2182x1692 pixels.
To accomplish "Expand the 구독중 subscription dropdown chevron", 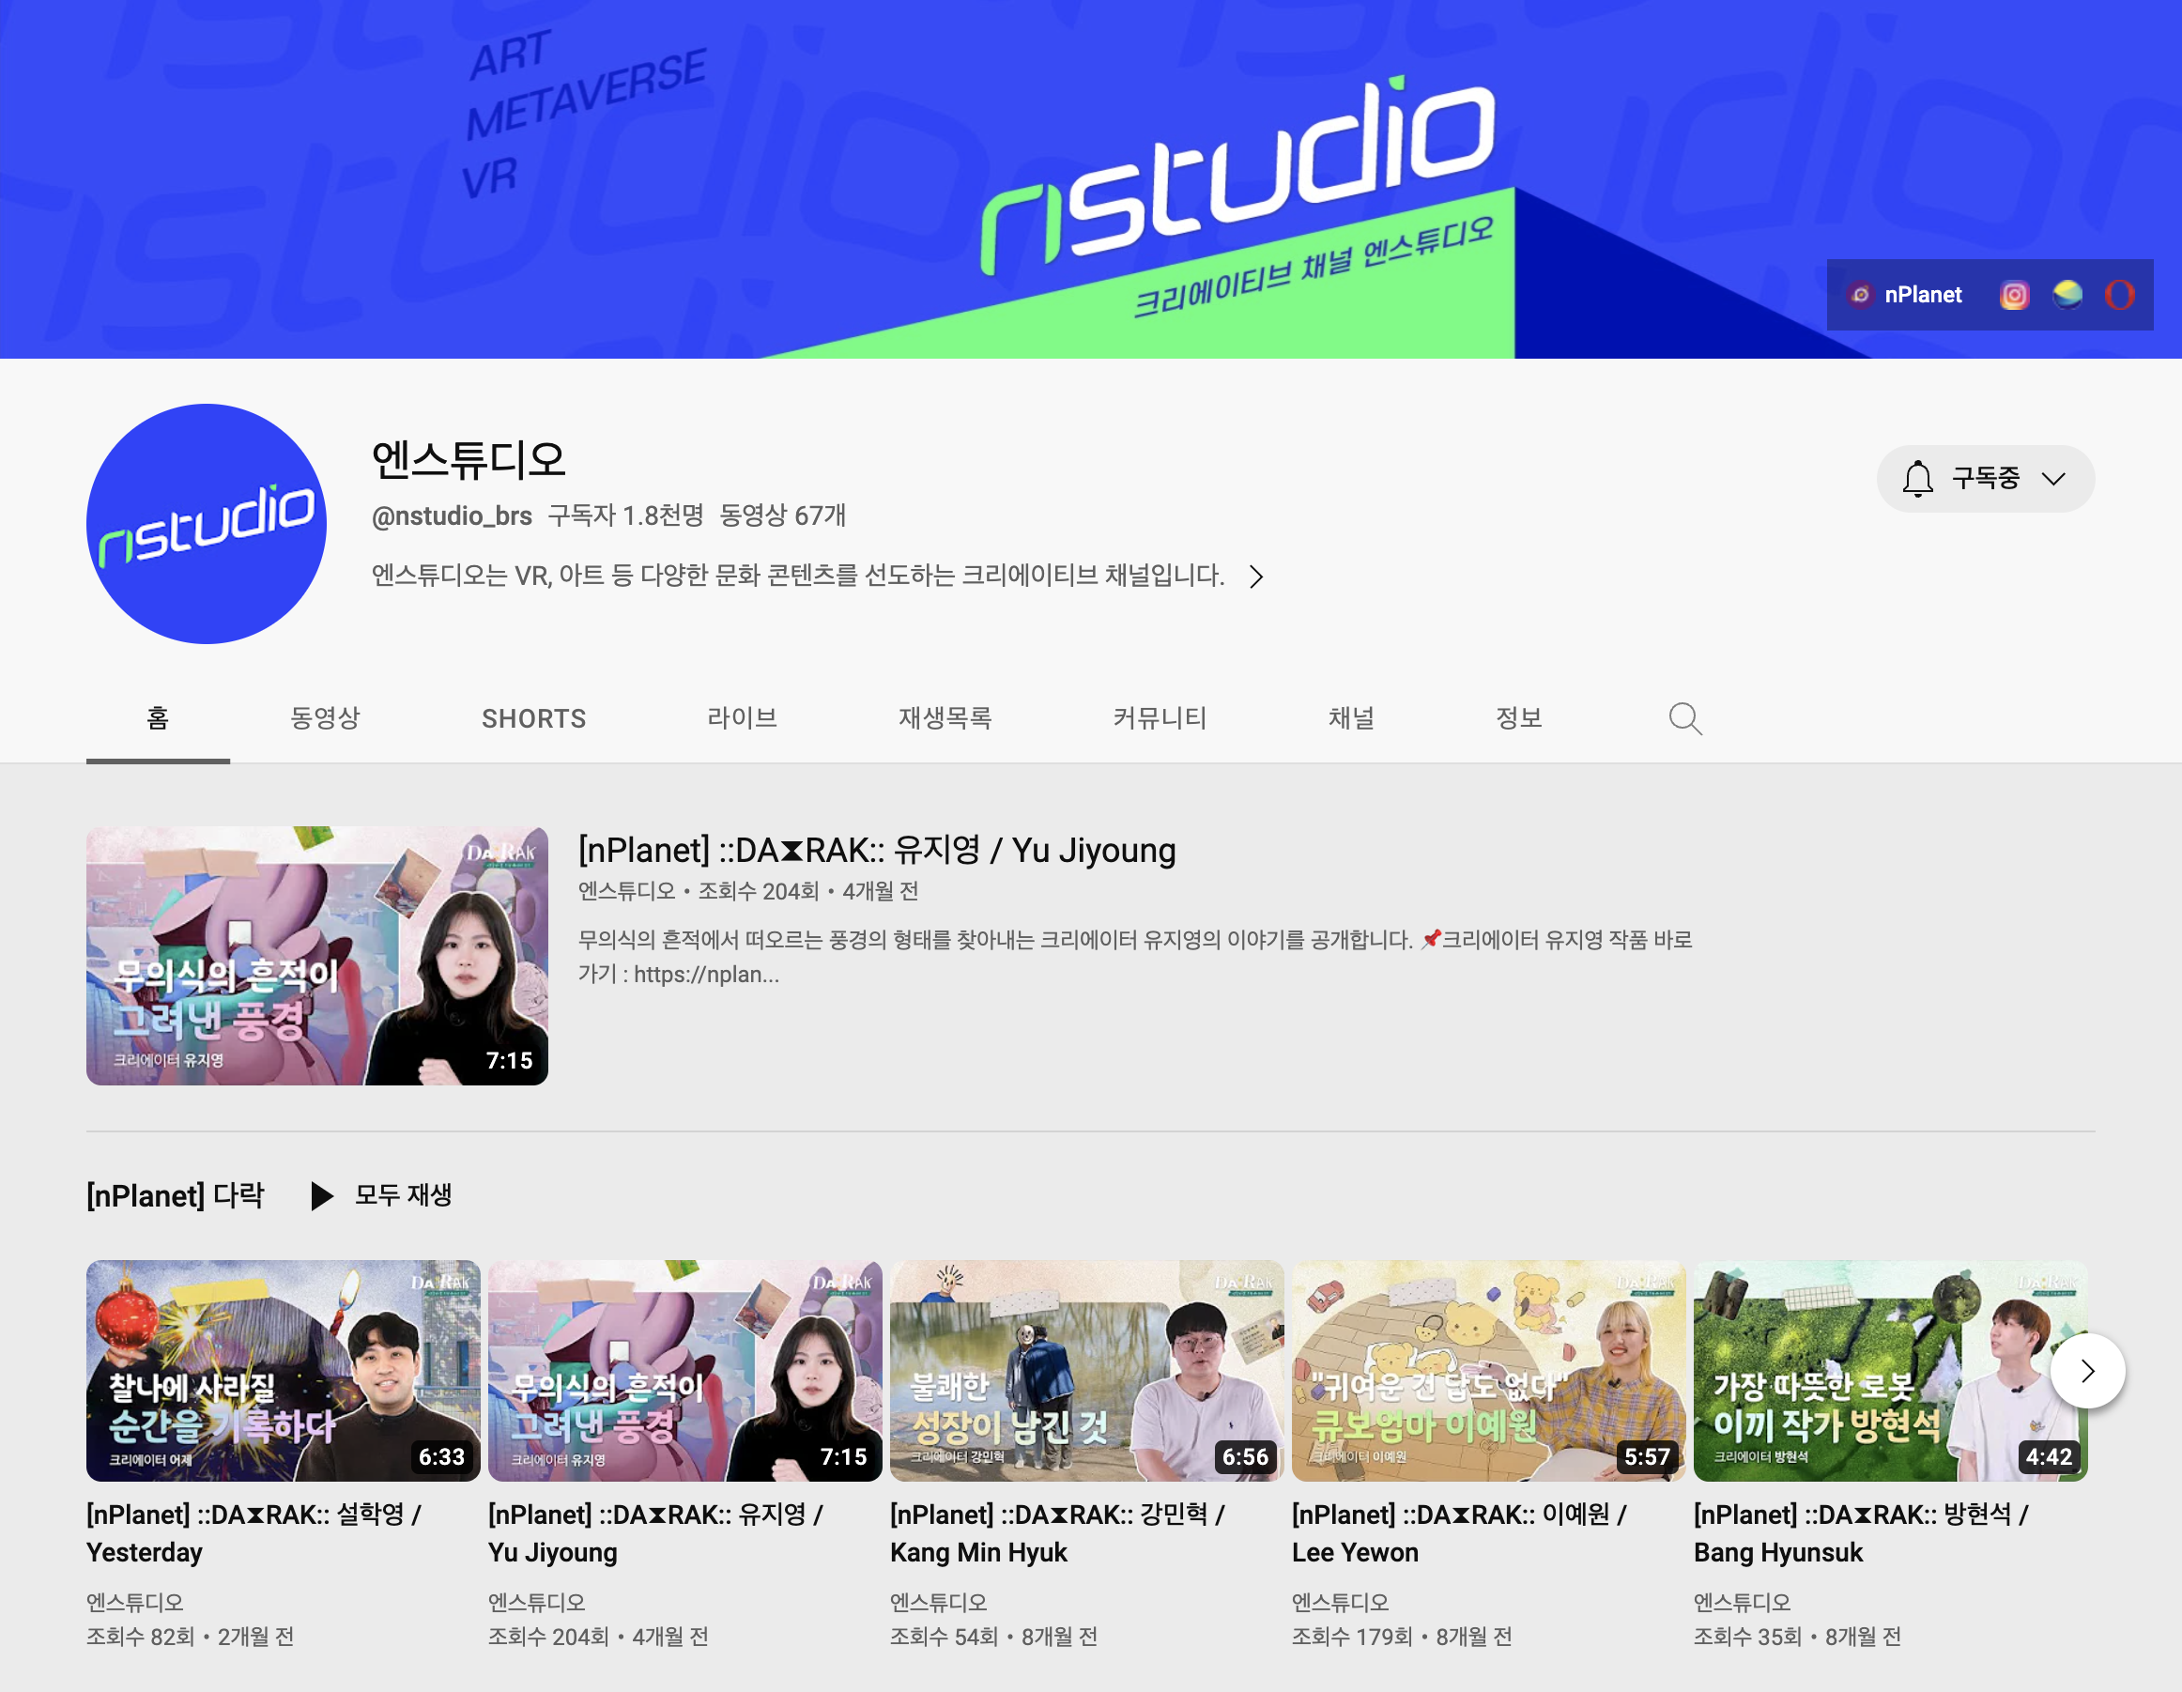I will (2054, 479).
